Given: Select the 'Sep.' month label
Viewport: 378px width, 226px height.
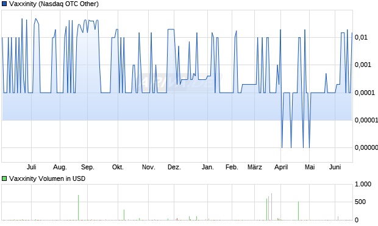Looking at the screenshot, I should 88,167.
